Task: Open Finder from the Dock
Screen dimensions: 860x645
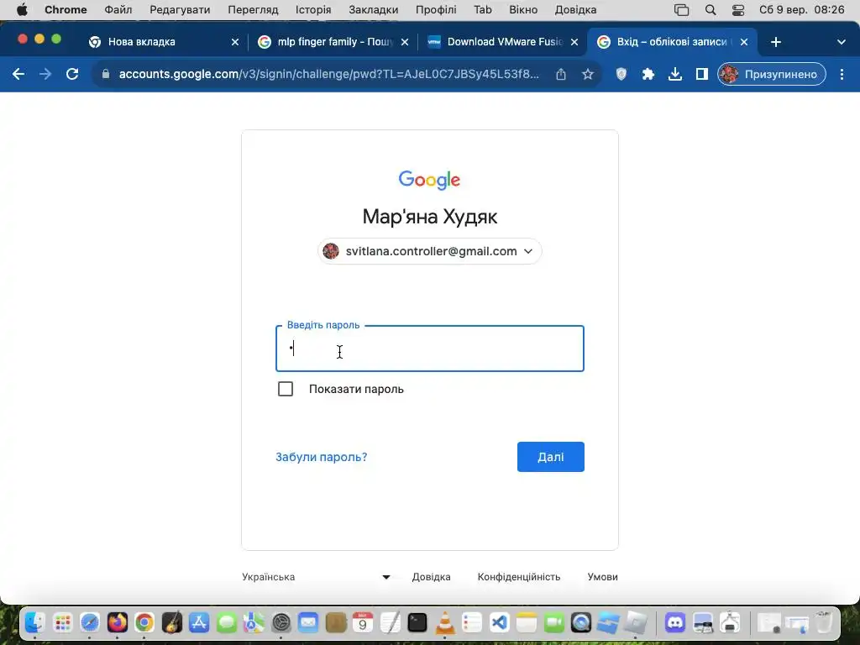Action: tap(34, 622)
